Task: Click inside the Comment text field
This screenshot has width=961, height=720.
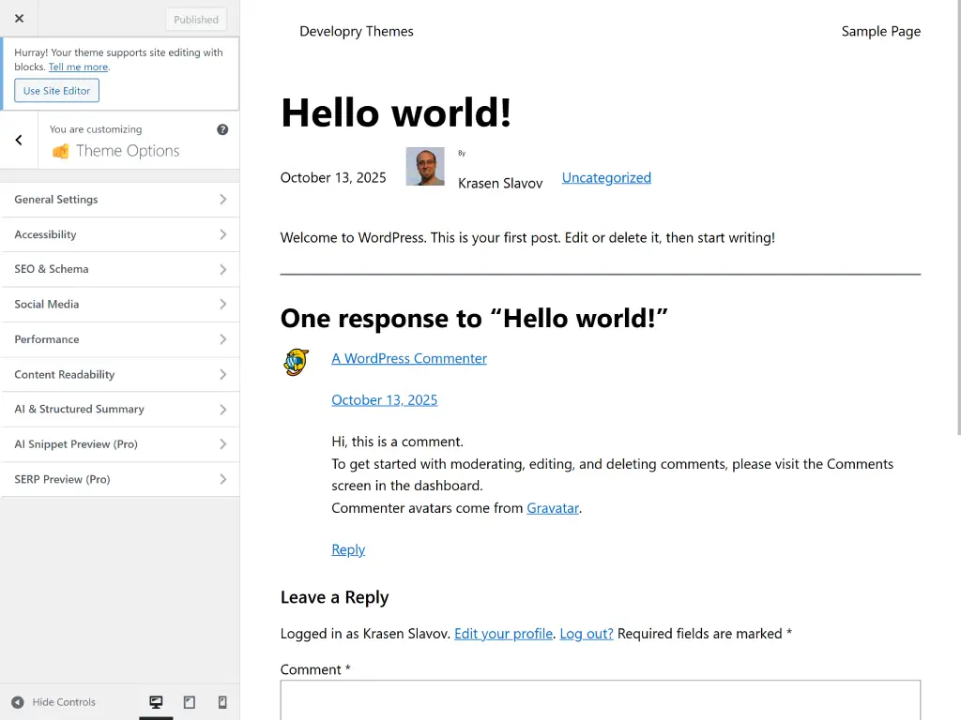Action: tap(600, 703)
